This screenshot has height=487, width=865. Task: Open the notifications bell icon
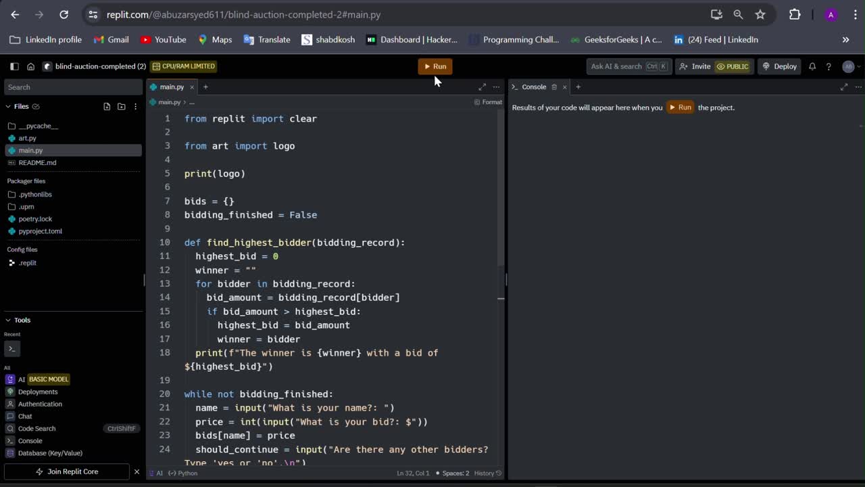pos(812,66)
